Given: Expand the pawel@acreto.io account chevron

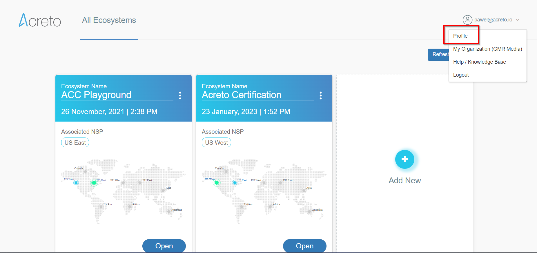Looking at the screenshot, I should pos(518,20).
